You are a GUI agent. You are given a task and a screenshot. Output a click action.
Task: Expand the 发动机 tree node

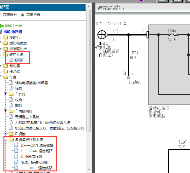click(1, 37)
